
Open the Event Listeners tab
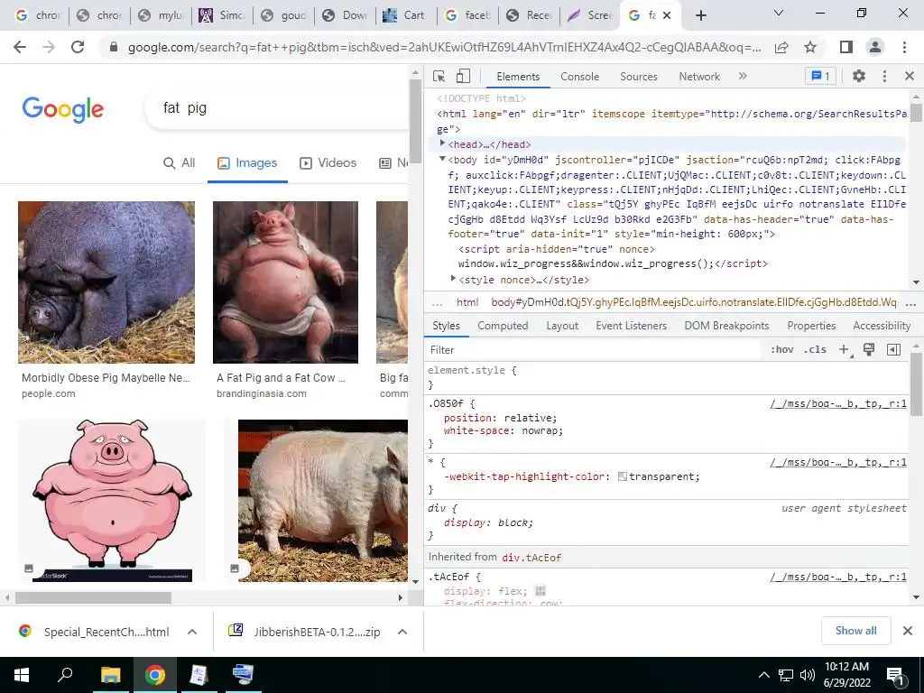631,326
